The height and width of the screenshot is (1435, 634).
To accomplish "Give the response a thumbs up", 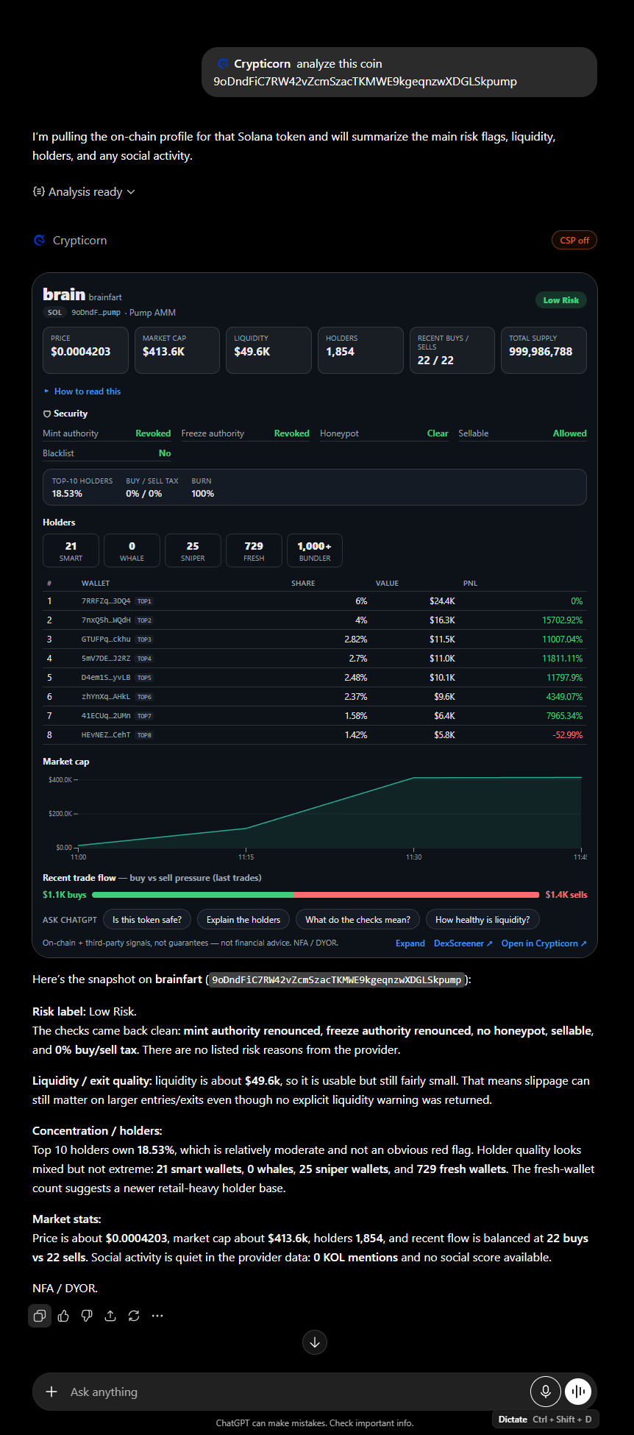I will (63, 1316).
